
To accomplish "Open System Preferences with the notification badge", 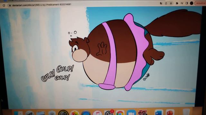I will pyautogui.click(x=108, y=113).
